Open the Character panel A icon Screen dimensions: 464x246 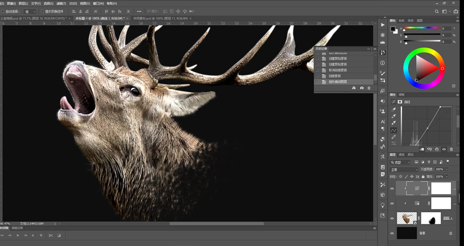coord(383,122)
